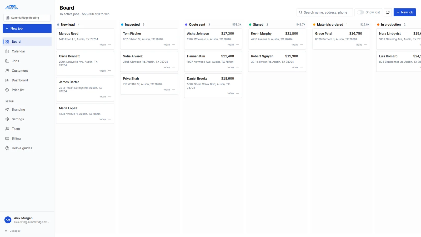The width and height of the screenshot is (421, 237).
Task: Toggle the Show lost switch
Action: tap(360, 12)
